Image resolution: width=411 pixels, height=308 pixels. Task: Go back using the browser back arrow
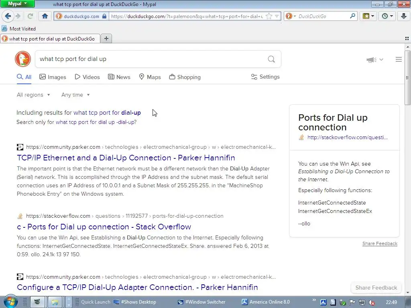[x=8, y=16]
